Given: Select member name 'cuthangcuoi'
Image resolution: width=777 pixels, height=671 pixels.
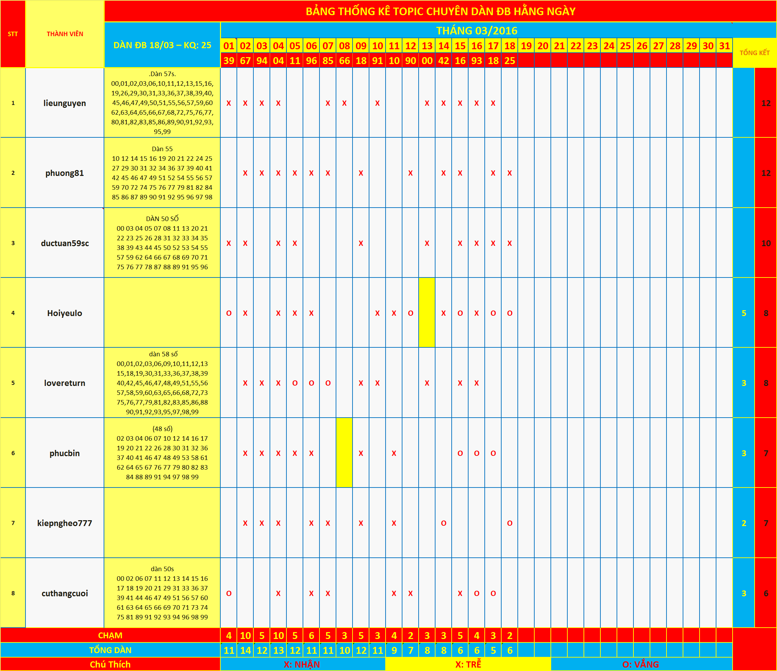Looking at the screenshot, I should coord(65,593).
